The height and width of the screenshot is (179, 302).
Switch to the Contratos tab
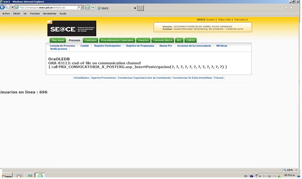pos(91,41)
